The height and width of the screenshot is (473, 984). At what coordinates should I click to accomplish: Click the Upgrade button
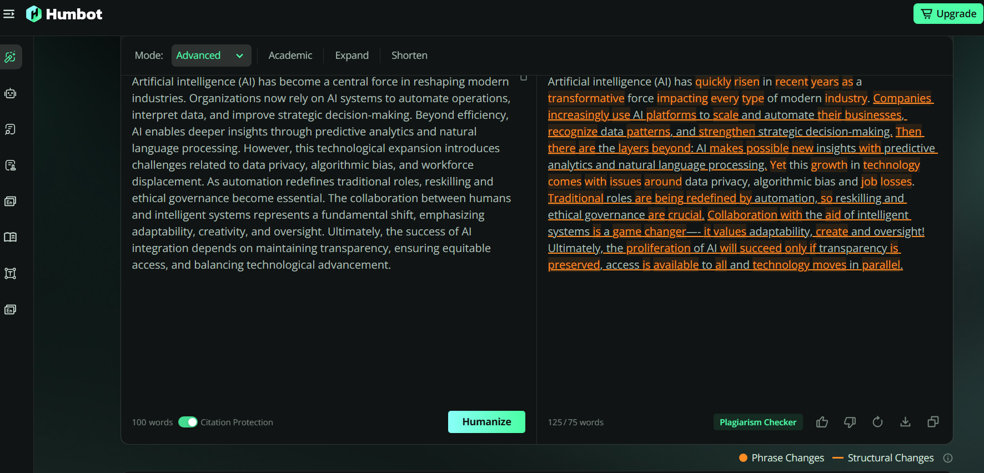click(948, 14)
